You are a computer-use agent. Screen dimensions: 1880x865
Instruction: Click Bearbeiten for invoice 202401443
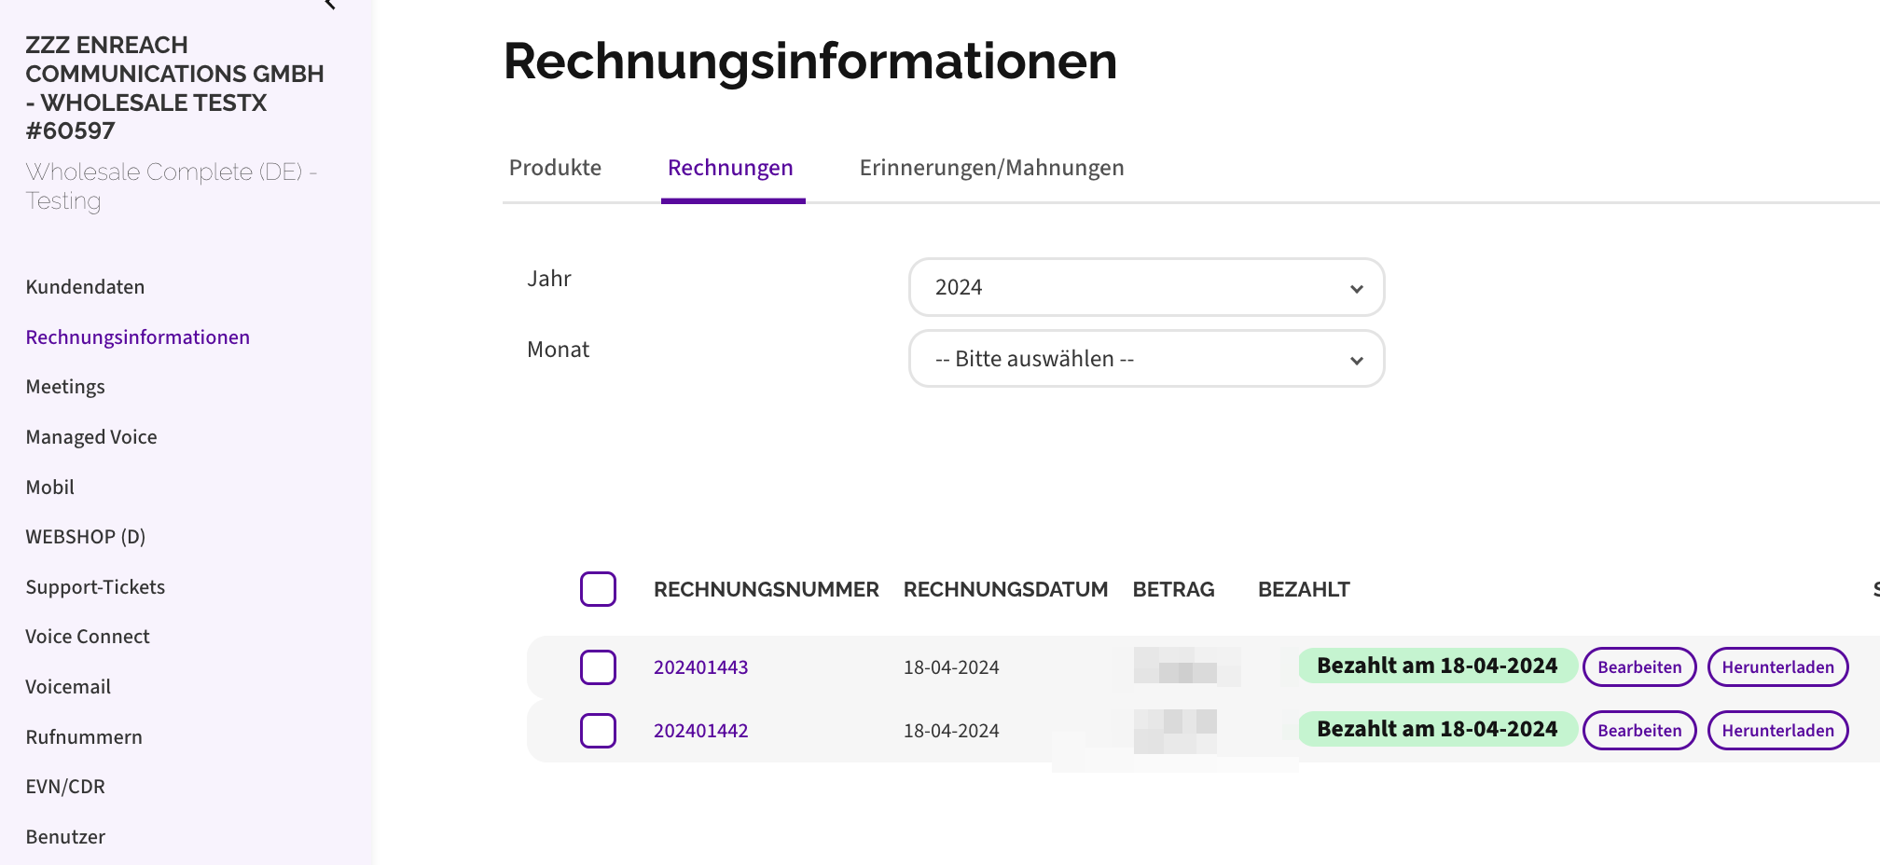pyautogui.click(x=1638, y=666)
